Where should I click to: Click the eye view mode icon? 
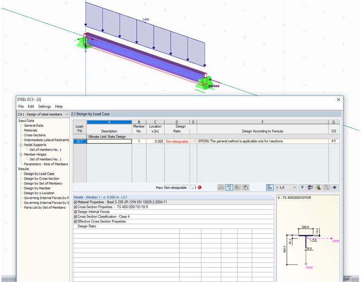pos(334,188)
